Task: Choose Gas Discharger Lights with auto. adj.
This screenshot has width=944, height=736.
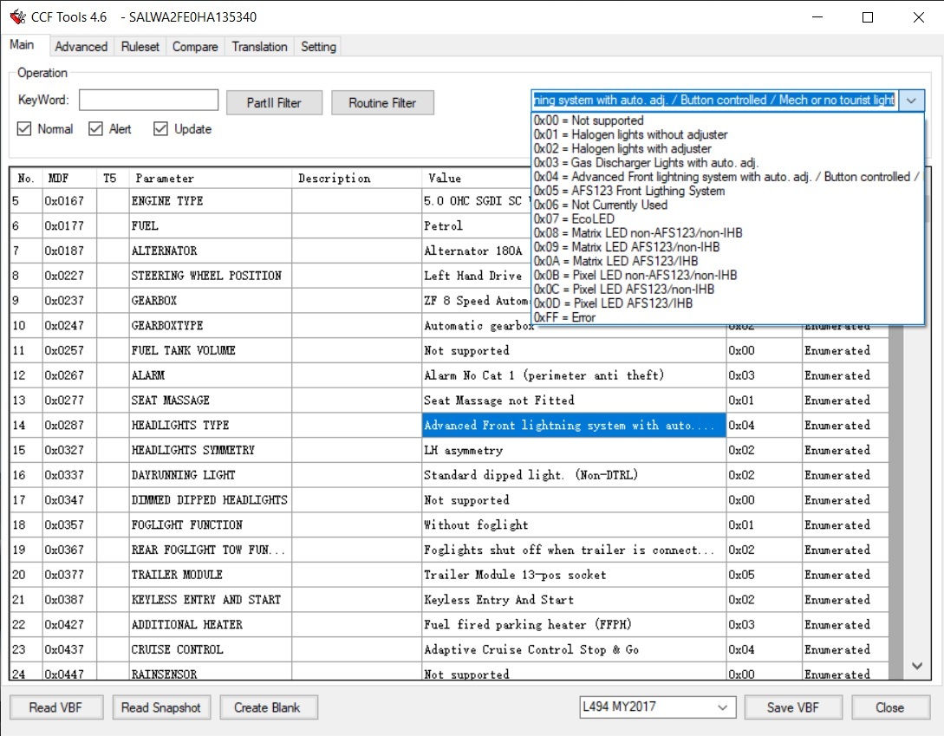Action: [727, 163]
